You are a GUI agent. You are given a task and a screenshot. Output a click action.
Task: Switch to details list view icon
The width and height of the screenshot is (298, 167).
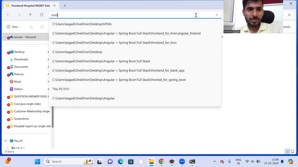pyautogui.click(x=287, y=151)
